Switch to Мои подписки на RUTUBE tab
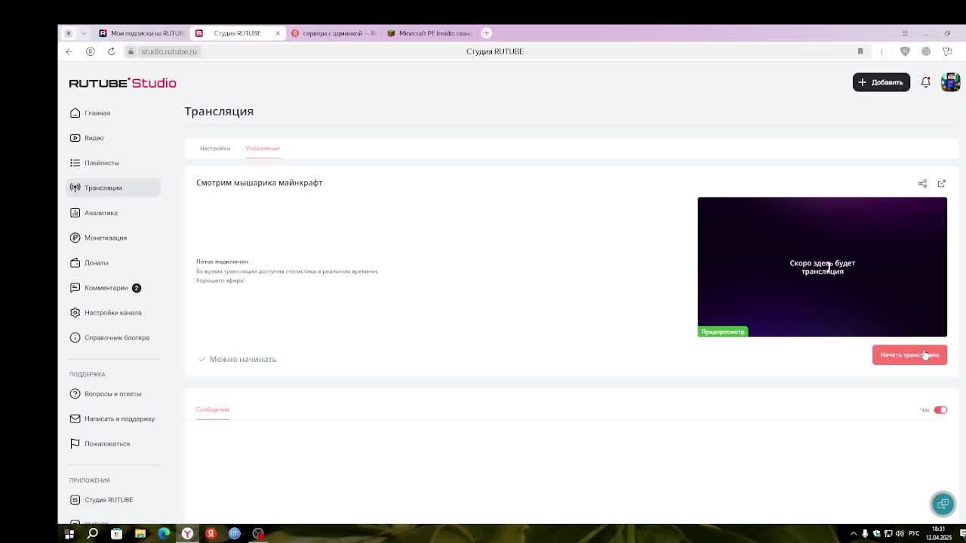 141,33
